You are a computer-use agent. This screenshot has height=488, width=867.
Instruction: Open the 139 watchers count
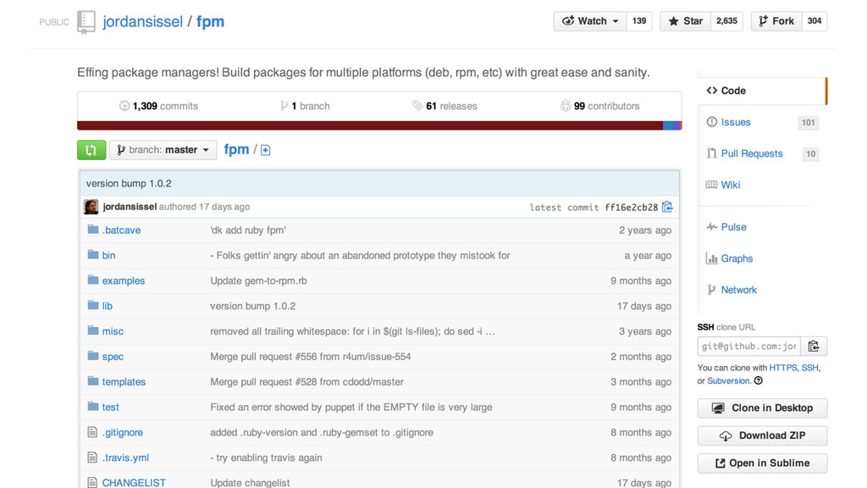pos(639,21)
